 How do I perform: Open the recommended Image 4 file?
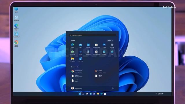(x=77, y=76)
